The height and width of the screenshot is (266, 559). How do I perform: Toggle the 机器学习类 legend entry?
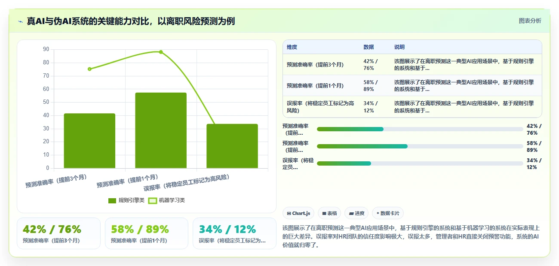(166, 200)
